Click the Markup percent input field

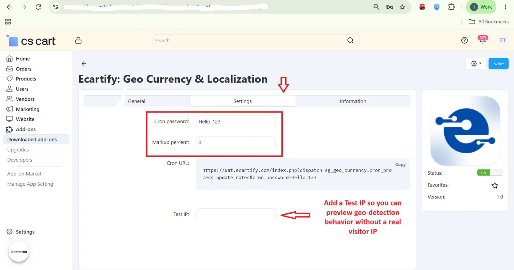pyautogui.click(x=236, y=142)
